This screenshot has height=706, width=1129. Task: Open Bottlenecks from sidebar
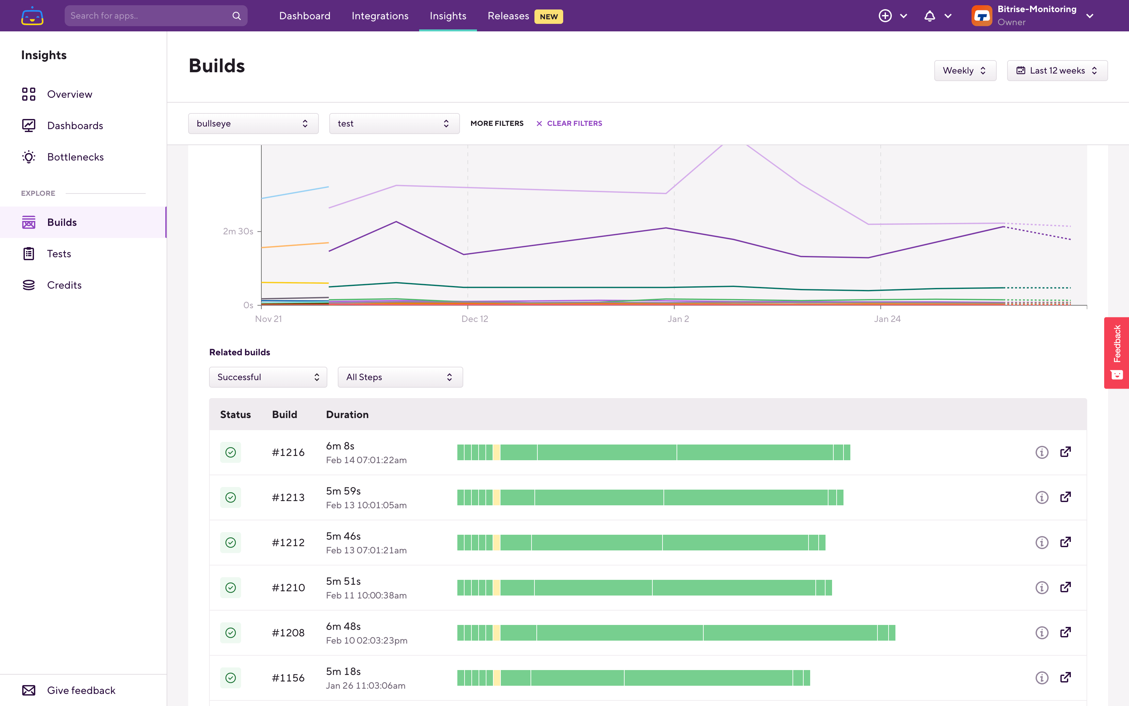75,157
